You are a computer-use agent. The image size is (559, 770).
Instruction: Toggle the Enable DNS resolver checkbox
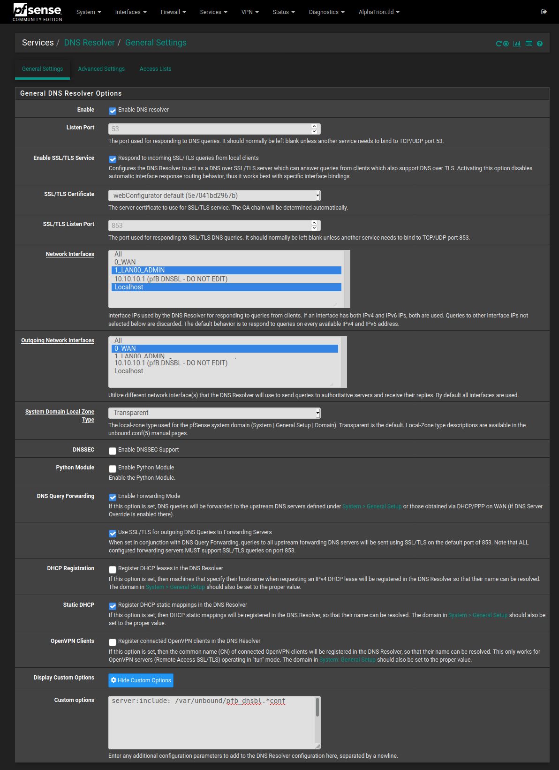pos(113,111)
